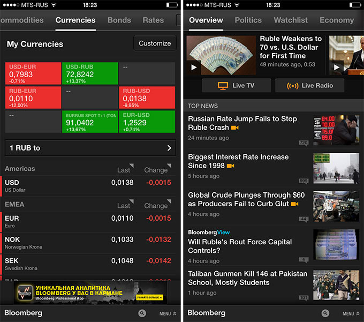This screenshot has width=364, height=322.
Task: Tap video icon on Global Crude headline
Action: click(294, 204)
